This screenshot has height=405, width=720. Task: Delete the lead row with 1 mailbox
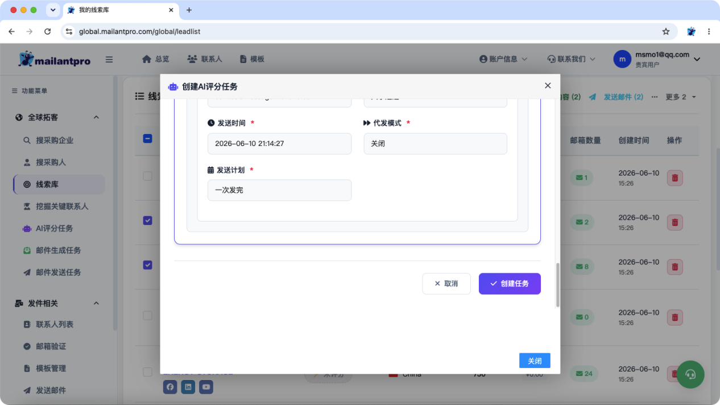pyautogui.click(x=675, y=178)
